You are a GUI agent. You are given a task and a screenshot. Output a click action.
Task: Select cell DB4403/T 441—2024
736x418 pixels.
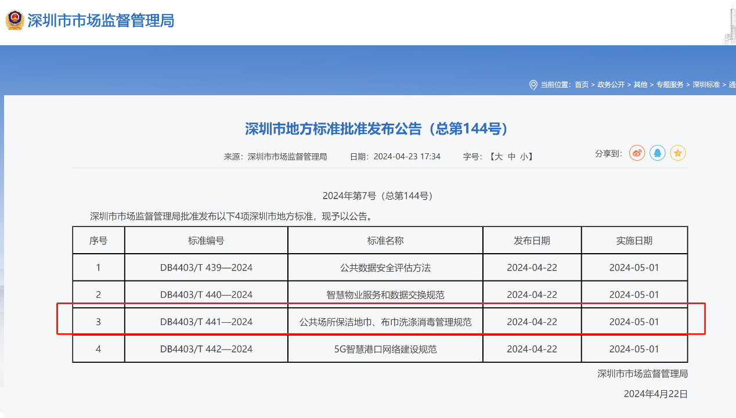(x=206, y=322)
